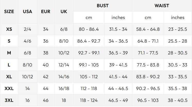The image size is (192, 107).
Task: Select waist inches value 25.5 - 28
Action: pyautogui.click(x=178, y=41)
